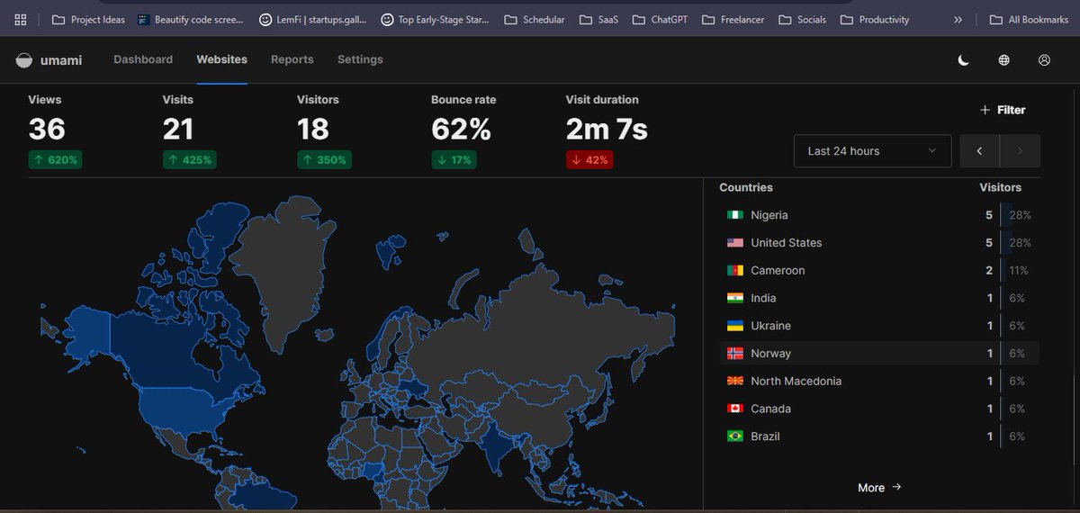Open ChatGPT bookmark folder

coord(661,19)
